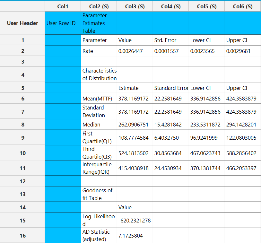The height and width of the screenshot is (243, 261).
Task: Select the Std. Error cell 0.0001557
Action: [x=171, y=51]
